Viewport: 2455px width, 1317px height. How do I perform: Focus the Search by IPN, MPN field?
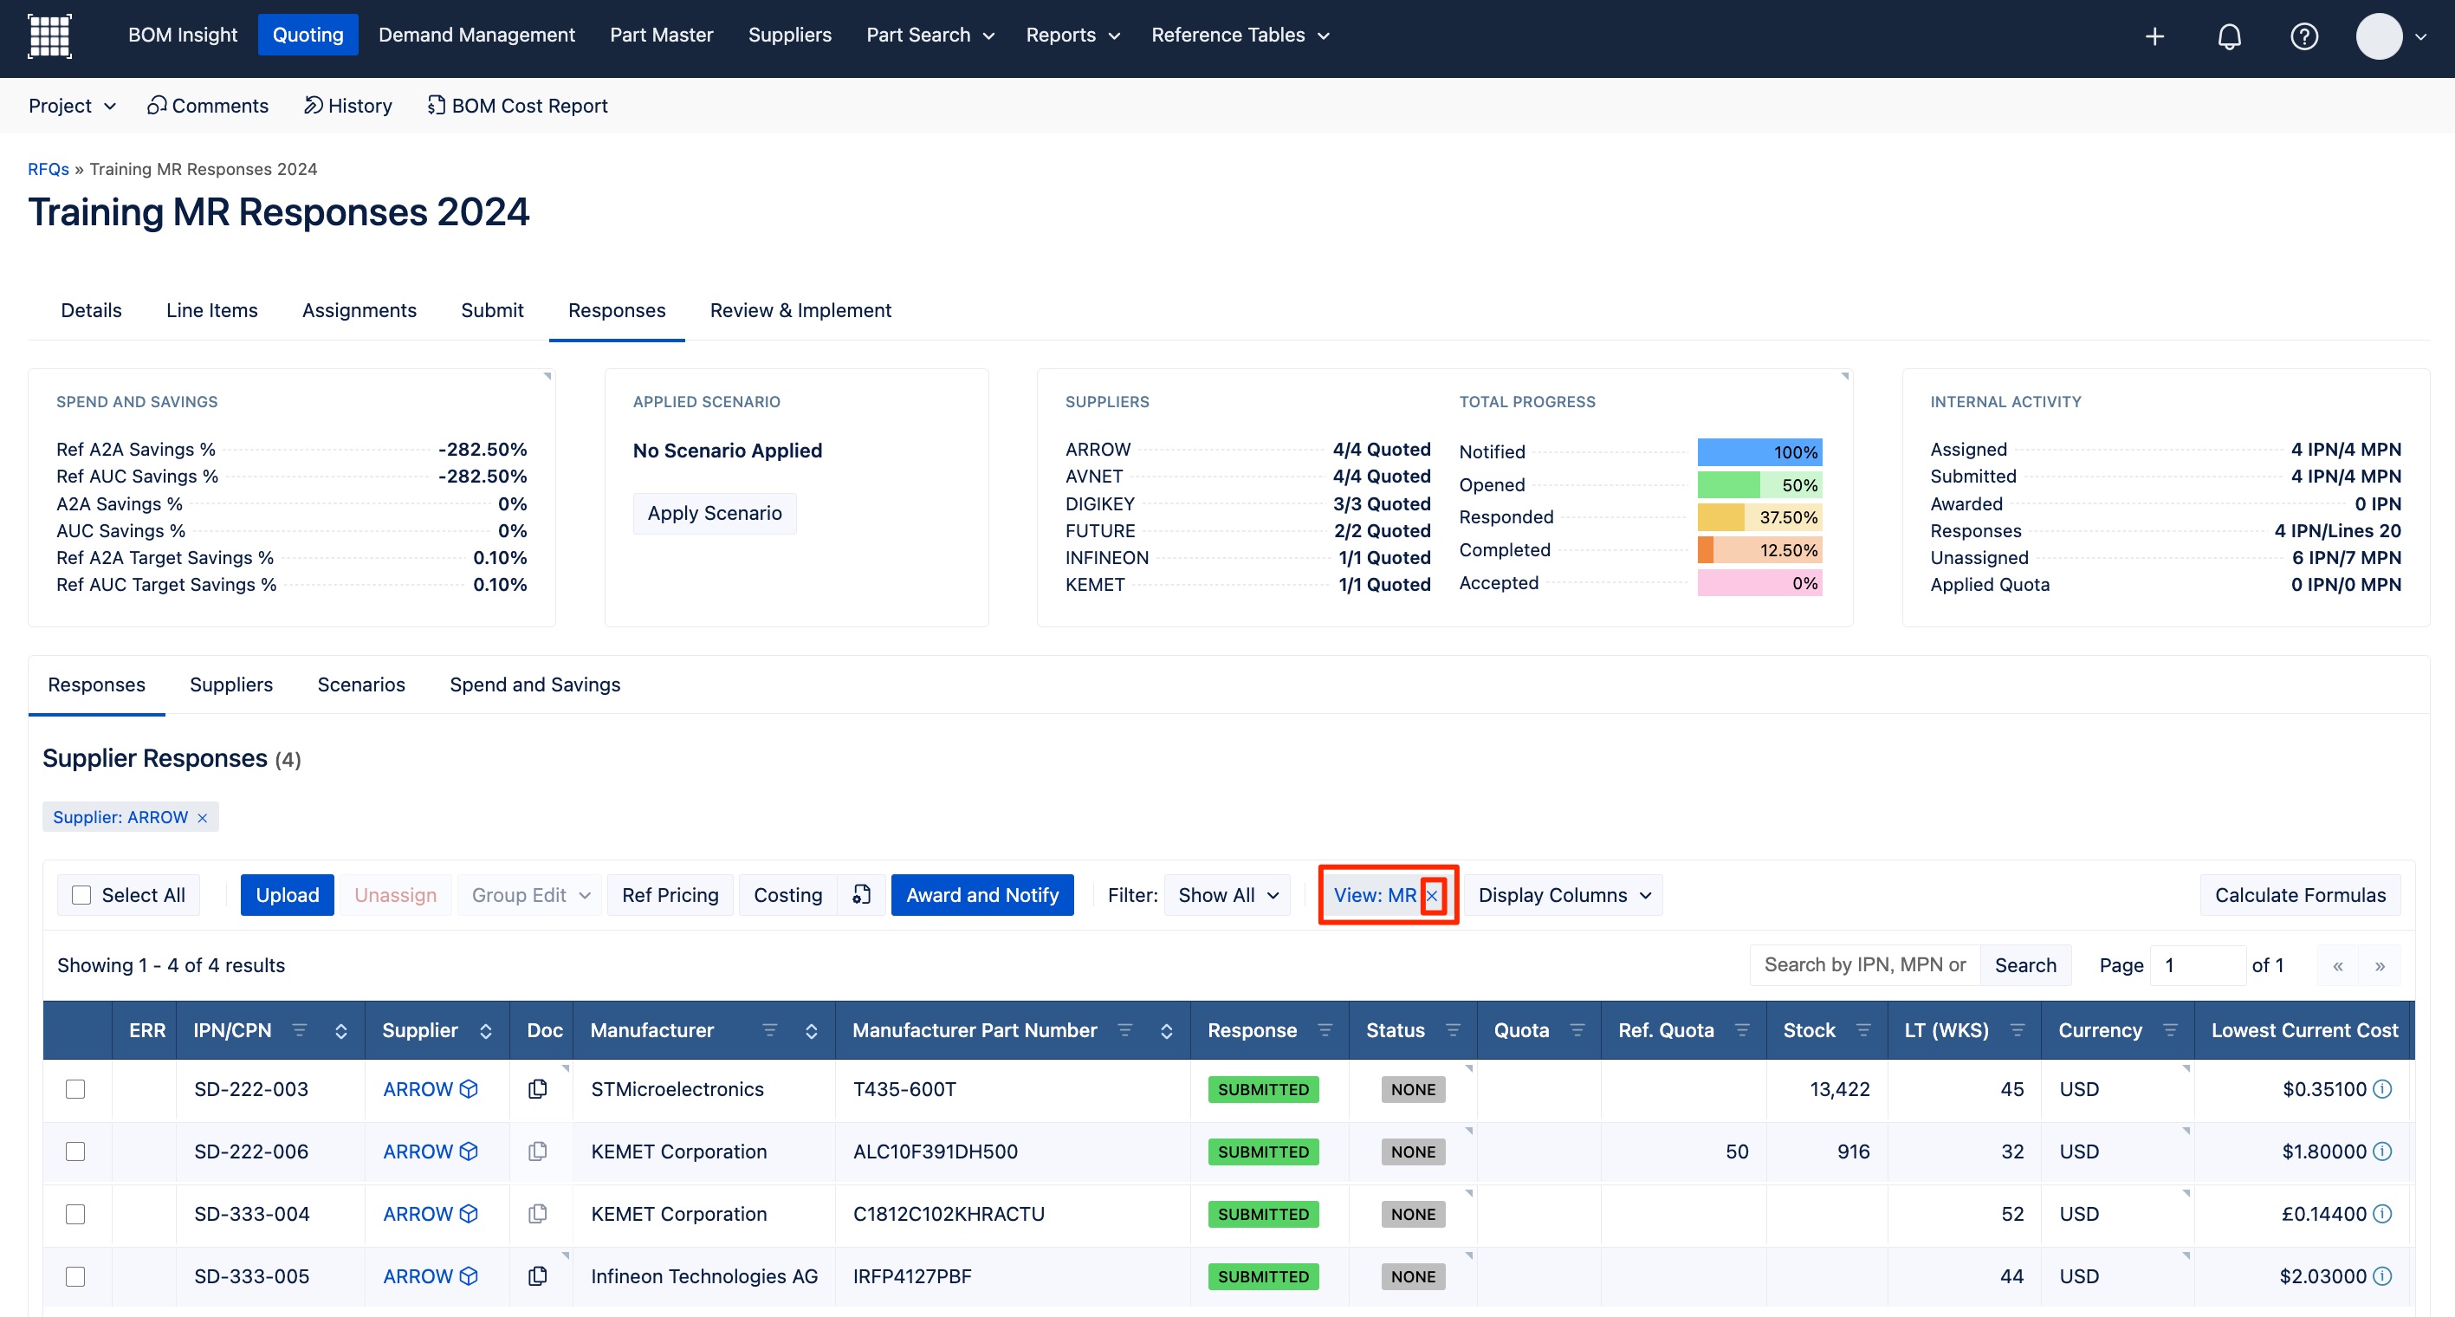tap(1865, 964)
